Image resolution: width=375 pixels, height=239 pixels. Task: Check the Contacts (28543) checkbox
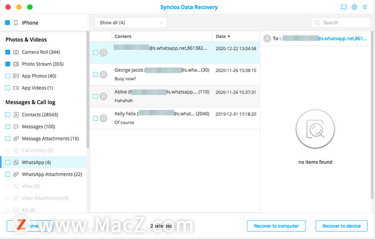point(7,115)
